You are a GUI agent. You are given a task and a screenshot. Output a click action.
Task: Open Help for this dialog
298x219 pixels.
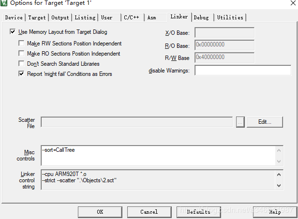click(x=275, y=212)
